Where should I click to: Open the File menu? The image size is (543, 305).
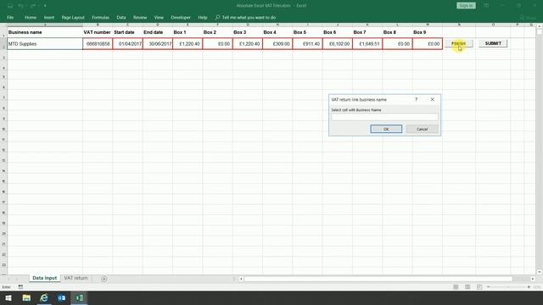tap(10, 17)
